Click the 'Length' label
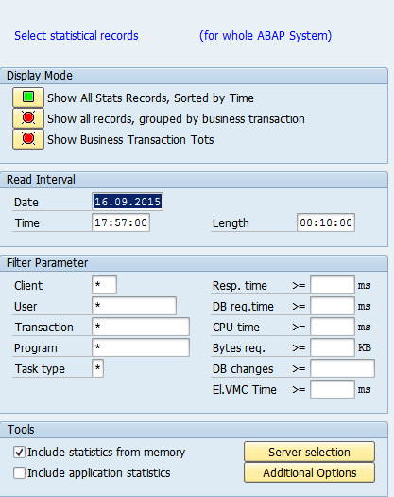The height and width of the screenshot is (497, 394). pyautogui.click(x=231, y=223)
